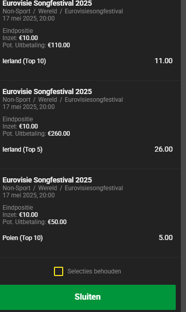Click the 17 mei 2025 date above Ierland Top 5

(x=29, y=107)
